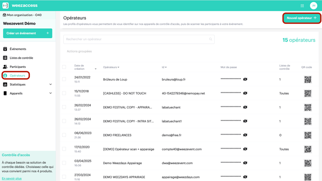Reveal password for labatuechant

(245, 107)
